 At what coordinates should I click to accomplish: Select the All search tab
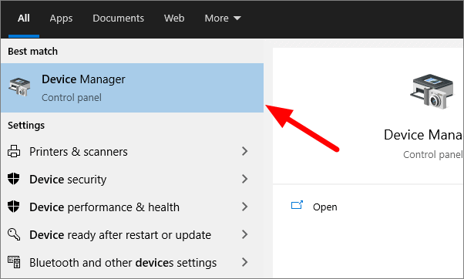(x=24, y=18)
